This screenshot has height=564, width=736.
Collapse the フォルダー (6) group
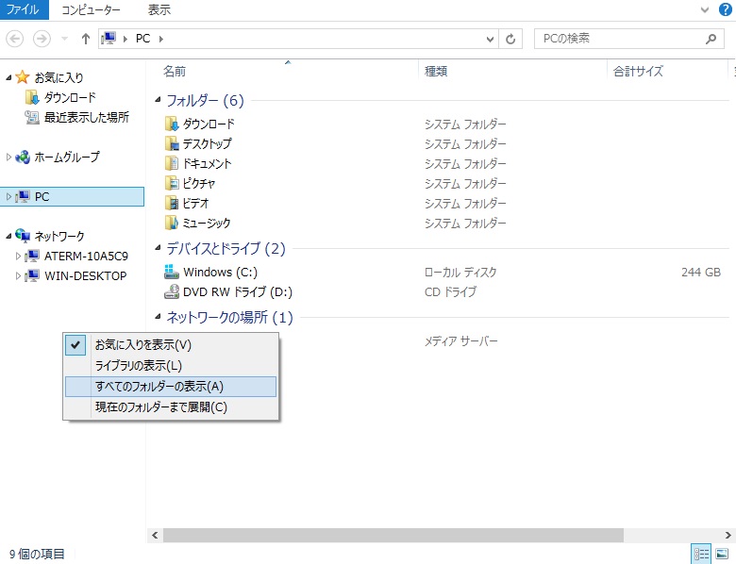click(x=158, y=101)
